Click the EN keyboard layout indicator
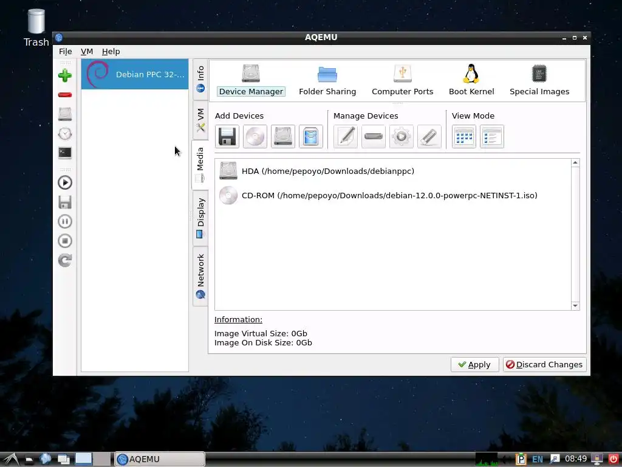622x467 pixels. click(538, 459)
